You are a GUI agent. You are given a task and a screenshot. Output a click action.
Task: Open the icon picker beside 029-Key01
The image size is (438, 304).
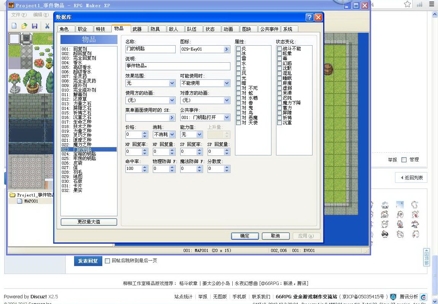coord(226,49)
